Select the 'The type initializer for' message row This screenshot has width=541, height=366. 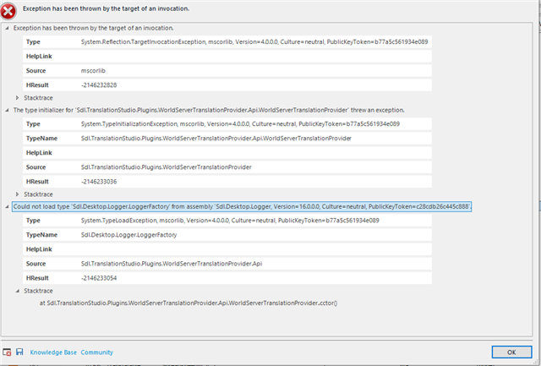point(209,110)
